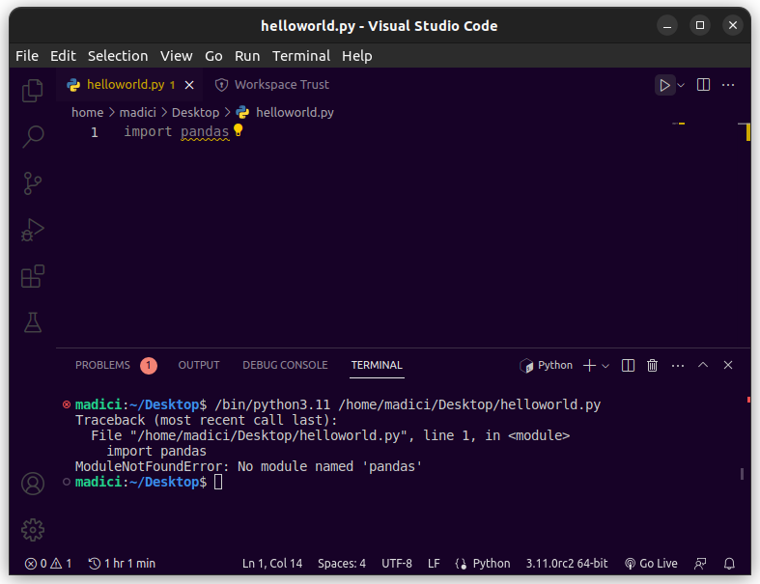Screen dimensions: 760x584
Task: Open the Source Control view
Action: click(x=33, y=183)
